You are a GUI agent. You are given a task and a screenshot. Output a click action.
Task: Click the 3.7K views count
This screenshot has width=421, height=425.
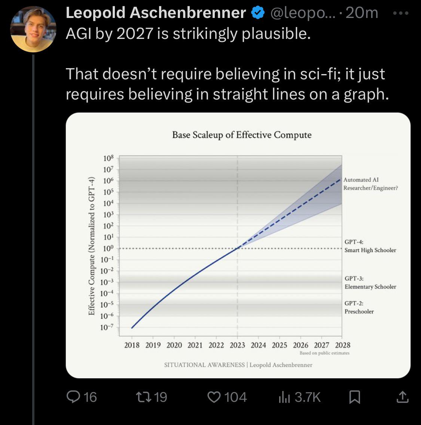(x=308, y=397)
